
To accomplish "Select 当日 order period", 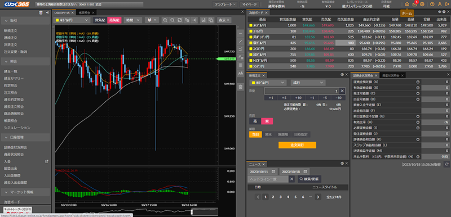I will pyautogui.click(x=255, y=134).
